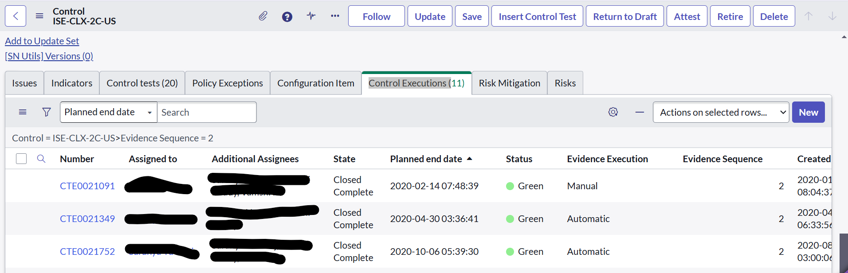848x273 pixels.
Task: Open list controls hamburger menu
Action: pos(23,112)
